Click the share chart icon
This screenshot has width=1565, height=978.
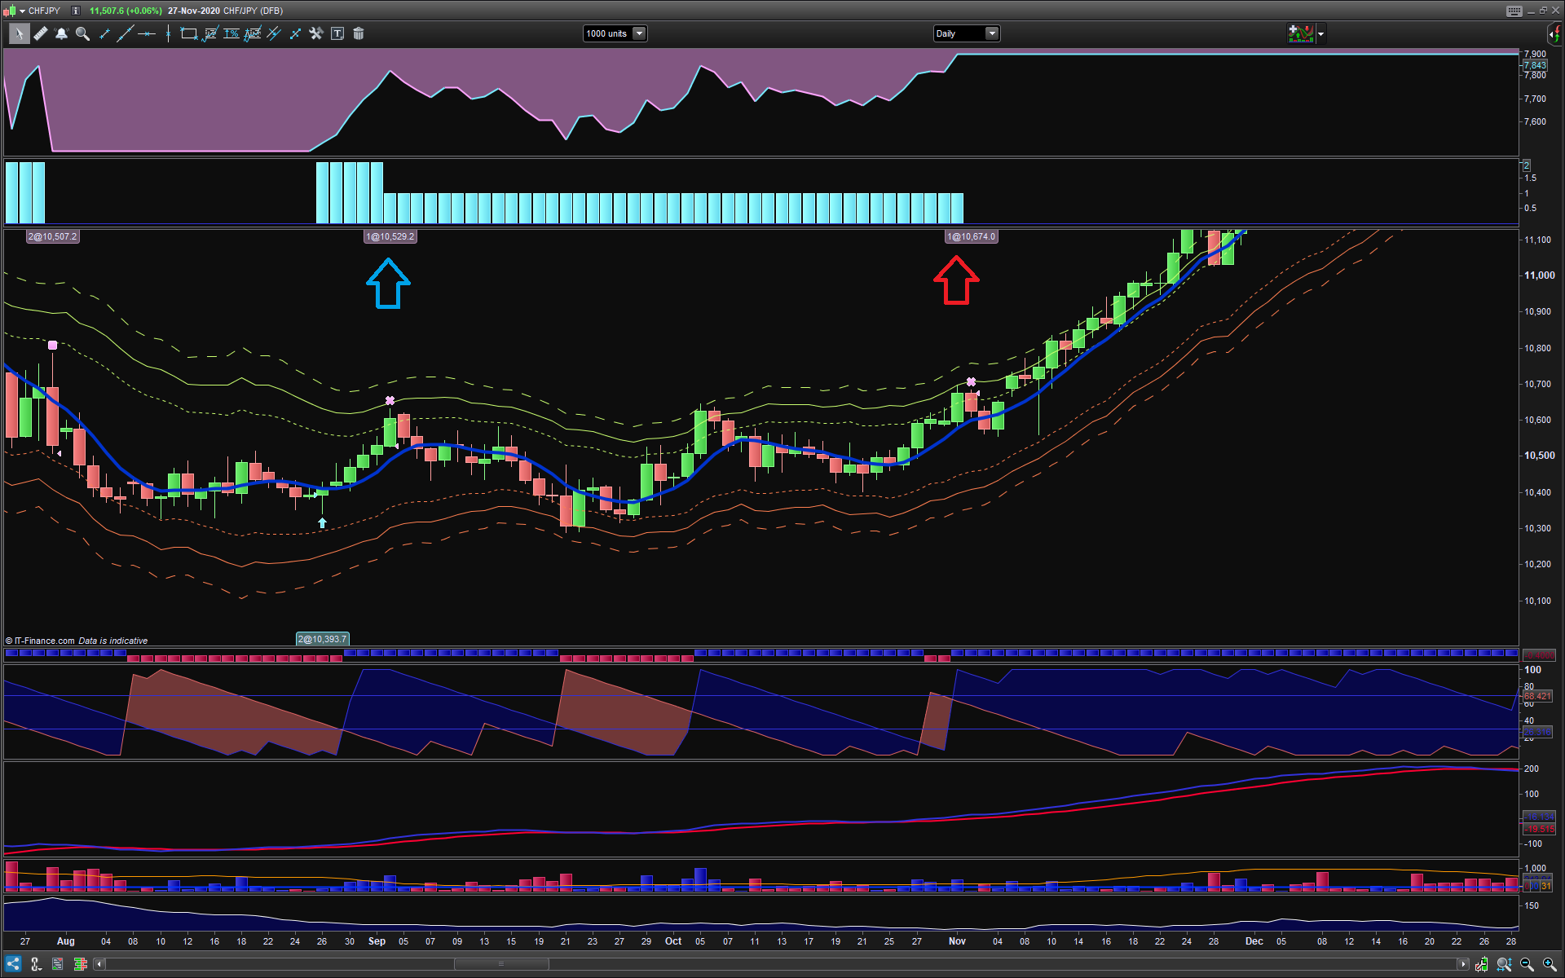(13, 964)
